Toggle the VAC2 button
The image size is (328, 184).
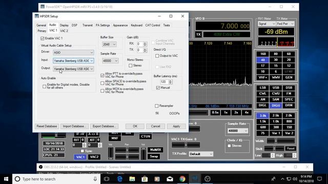[x=94, y=157]
